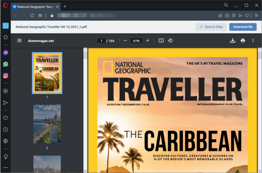Open Messenger in the Opera sidebar
Image resolution: width=262 pixels, height=173 pixels.
pyautogui.click(x=5, y=53)
